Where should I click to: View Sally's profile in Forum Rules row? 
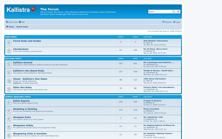point(148,43)
